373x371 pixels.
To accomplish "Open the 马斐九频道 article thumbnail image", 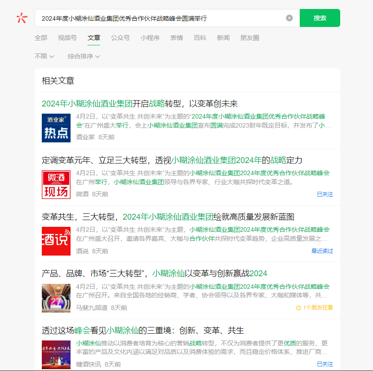I will click(x=56, y=298).
